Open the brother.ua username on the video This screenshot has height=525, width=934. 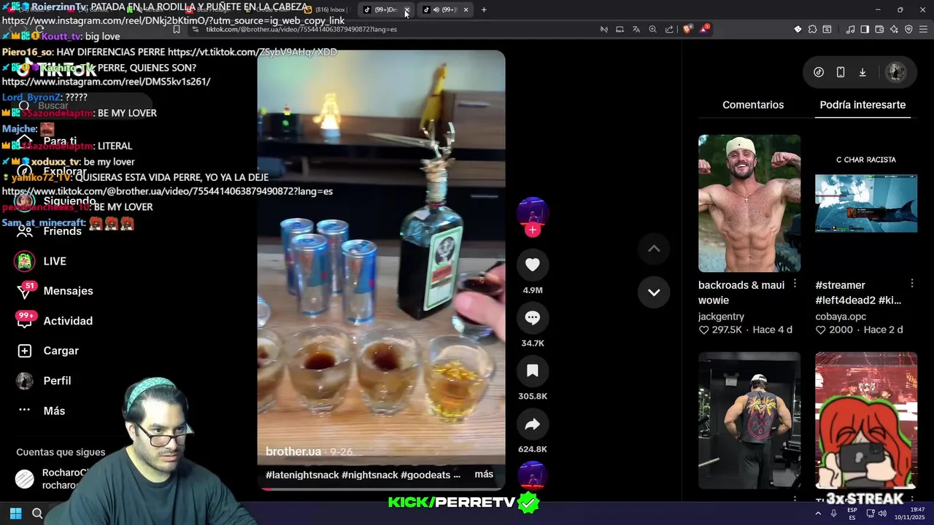click(x=293, y=452)
